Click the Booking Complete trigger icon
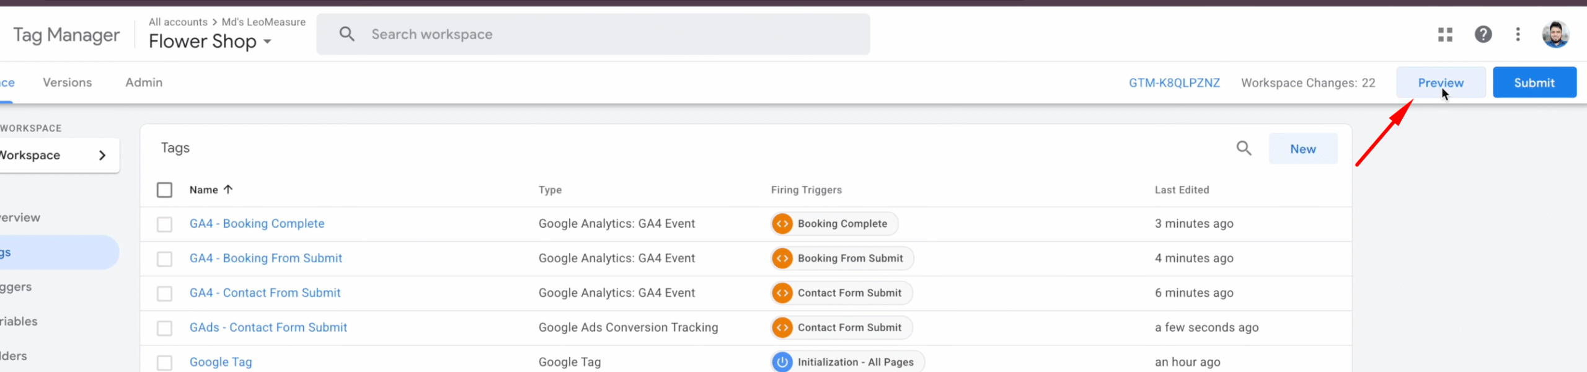 [x=782, y=224]
